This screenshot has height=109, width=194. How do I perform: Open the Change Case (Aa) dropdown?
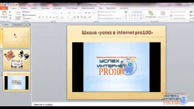62,17
